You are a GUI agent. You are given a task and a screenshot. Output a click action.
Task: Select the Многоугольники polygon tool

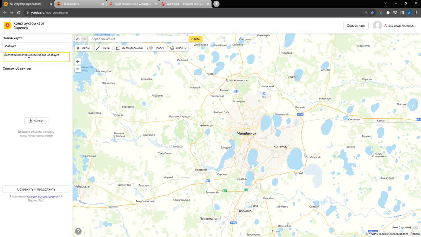pos(129,48)
